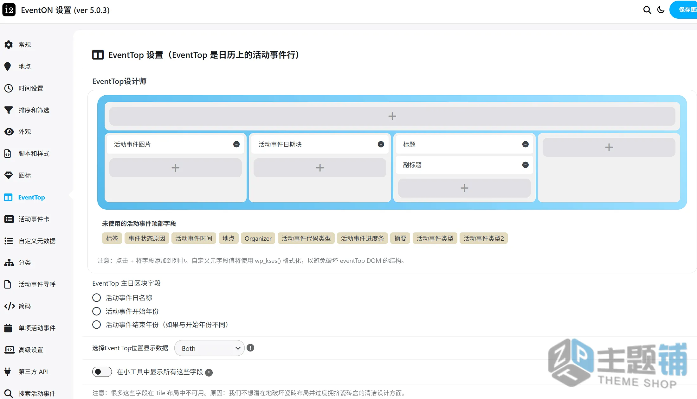The width and height of the screenshot is (697, 399).
Task: Click the EventTop设计师 section heading
Action: pos(119,81)
